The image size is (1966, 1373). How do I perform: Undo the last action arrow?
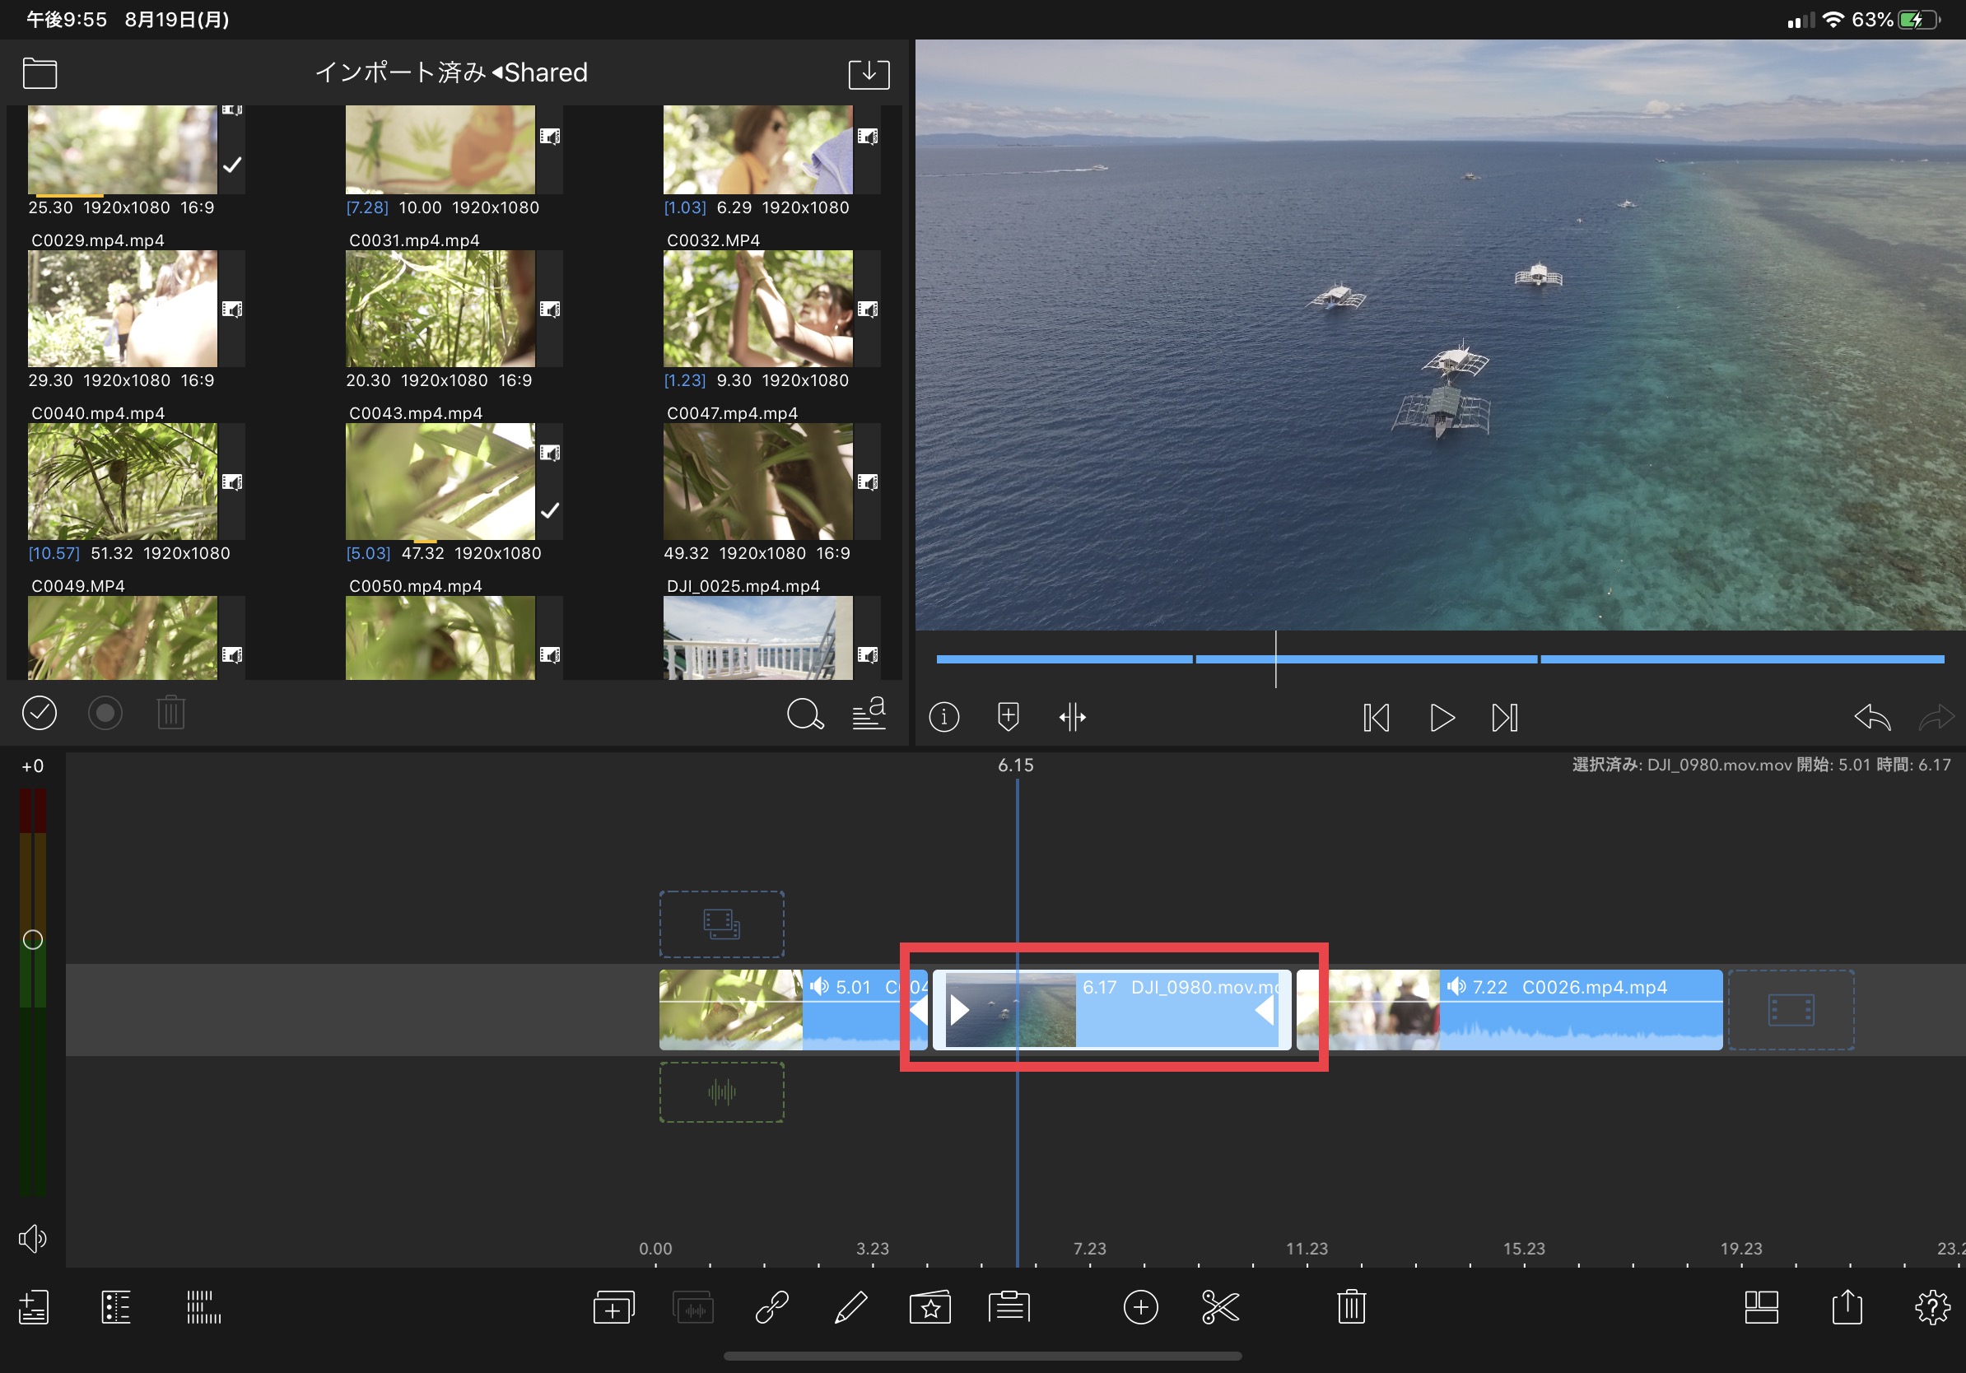(x=1872, y=717)
